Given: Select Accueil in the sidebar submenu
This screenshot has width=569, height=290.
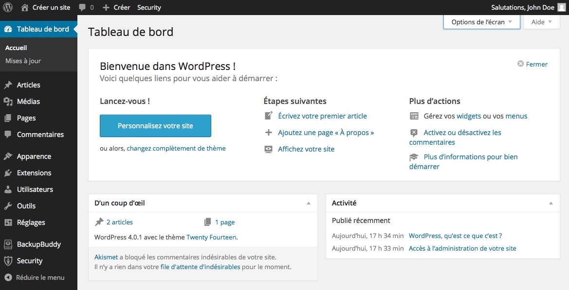Looking at the screenshot, I should point(16,48).
